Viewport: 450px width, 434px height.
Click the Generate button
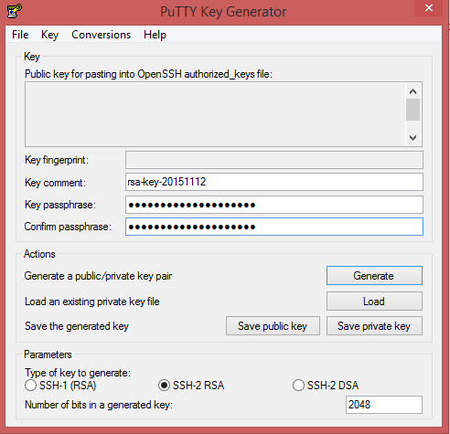point(374,276)
